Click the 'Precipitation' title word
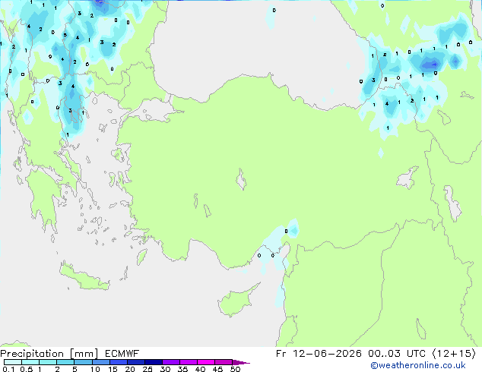Image resolution: width=482 pixels, height=372 pixels. tap(32, 354)
